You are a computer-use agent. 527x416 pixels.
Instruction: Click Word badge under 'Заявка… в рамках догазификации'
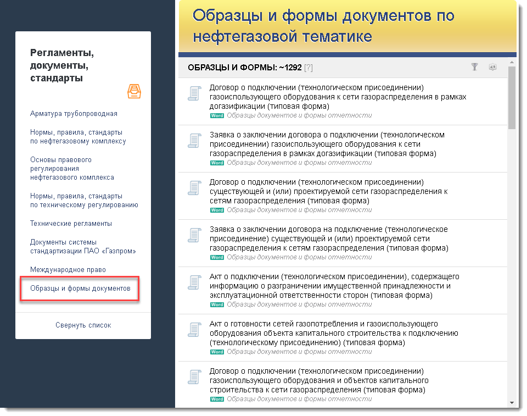coord(217,163)
